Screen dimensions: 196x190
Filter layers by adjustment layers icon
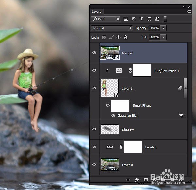pyautogui.click(x=134, y=19)
